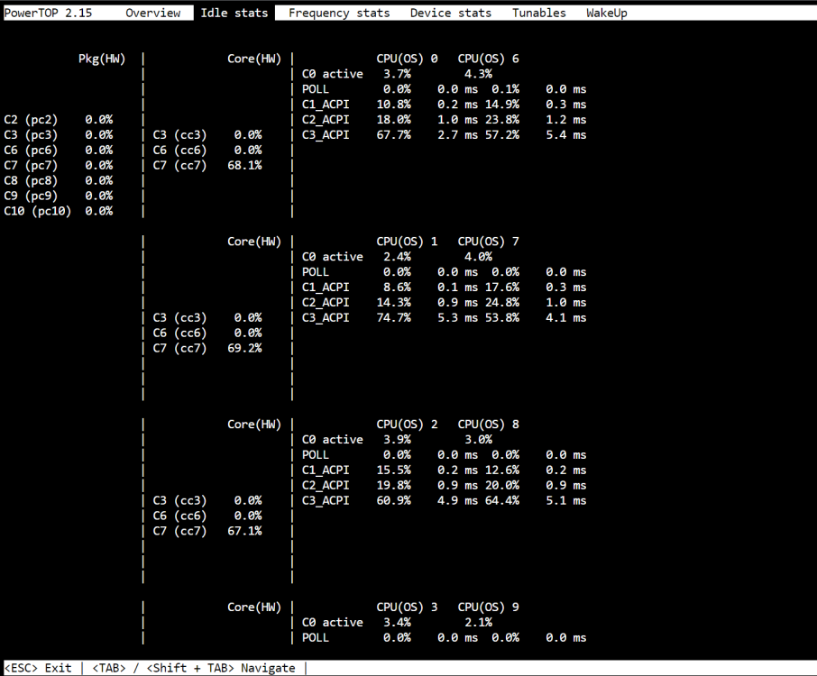Click the C6 (pc6) package row

[x=59, y=150]
